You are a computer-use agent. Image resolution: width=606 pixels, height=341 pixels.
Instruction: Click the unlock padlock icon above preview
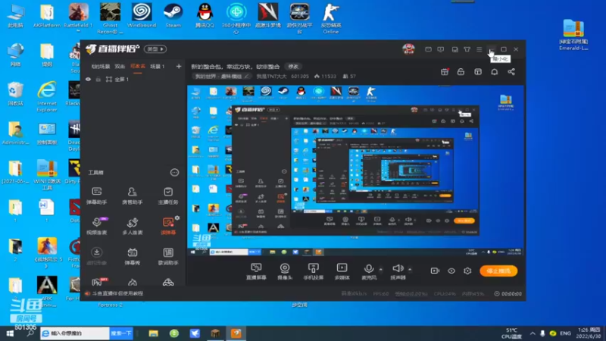click(x=461, y=72)
